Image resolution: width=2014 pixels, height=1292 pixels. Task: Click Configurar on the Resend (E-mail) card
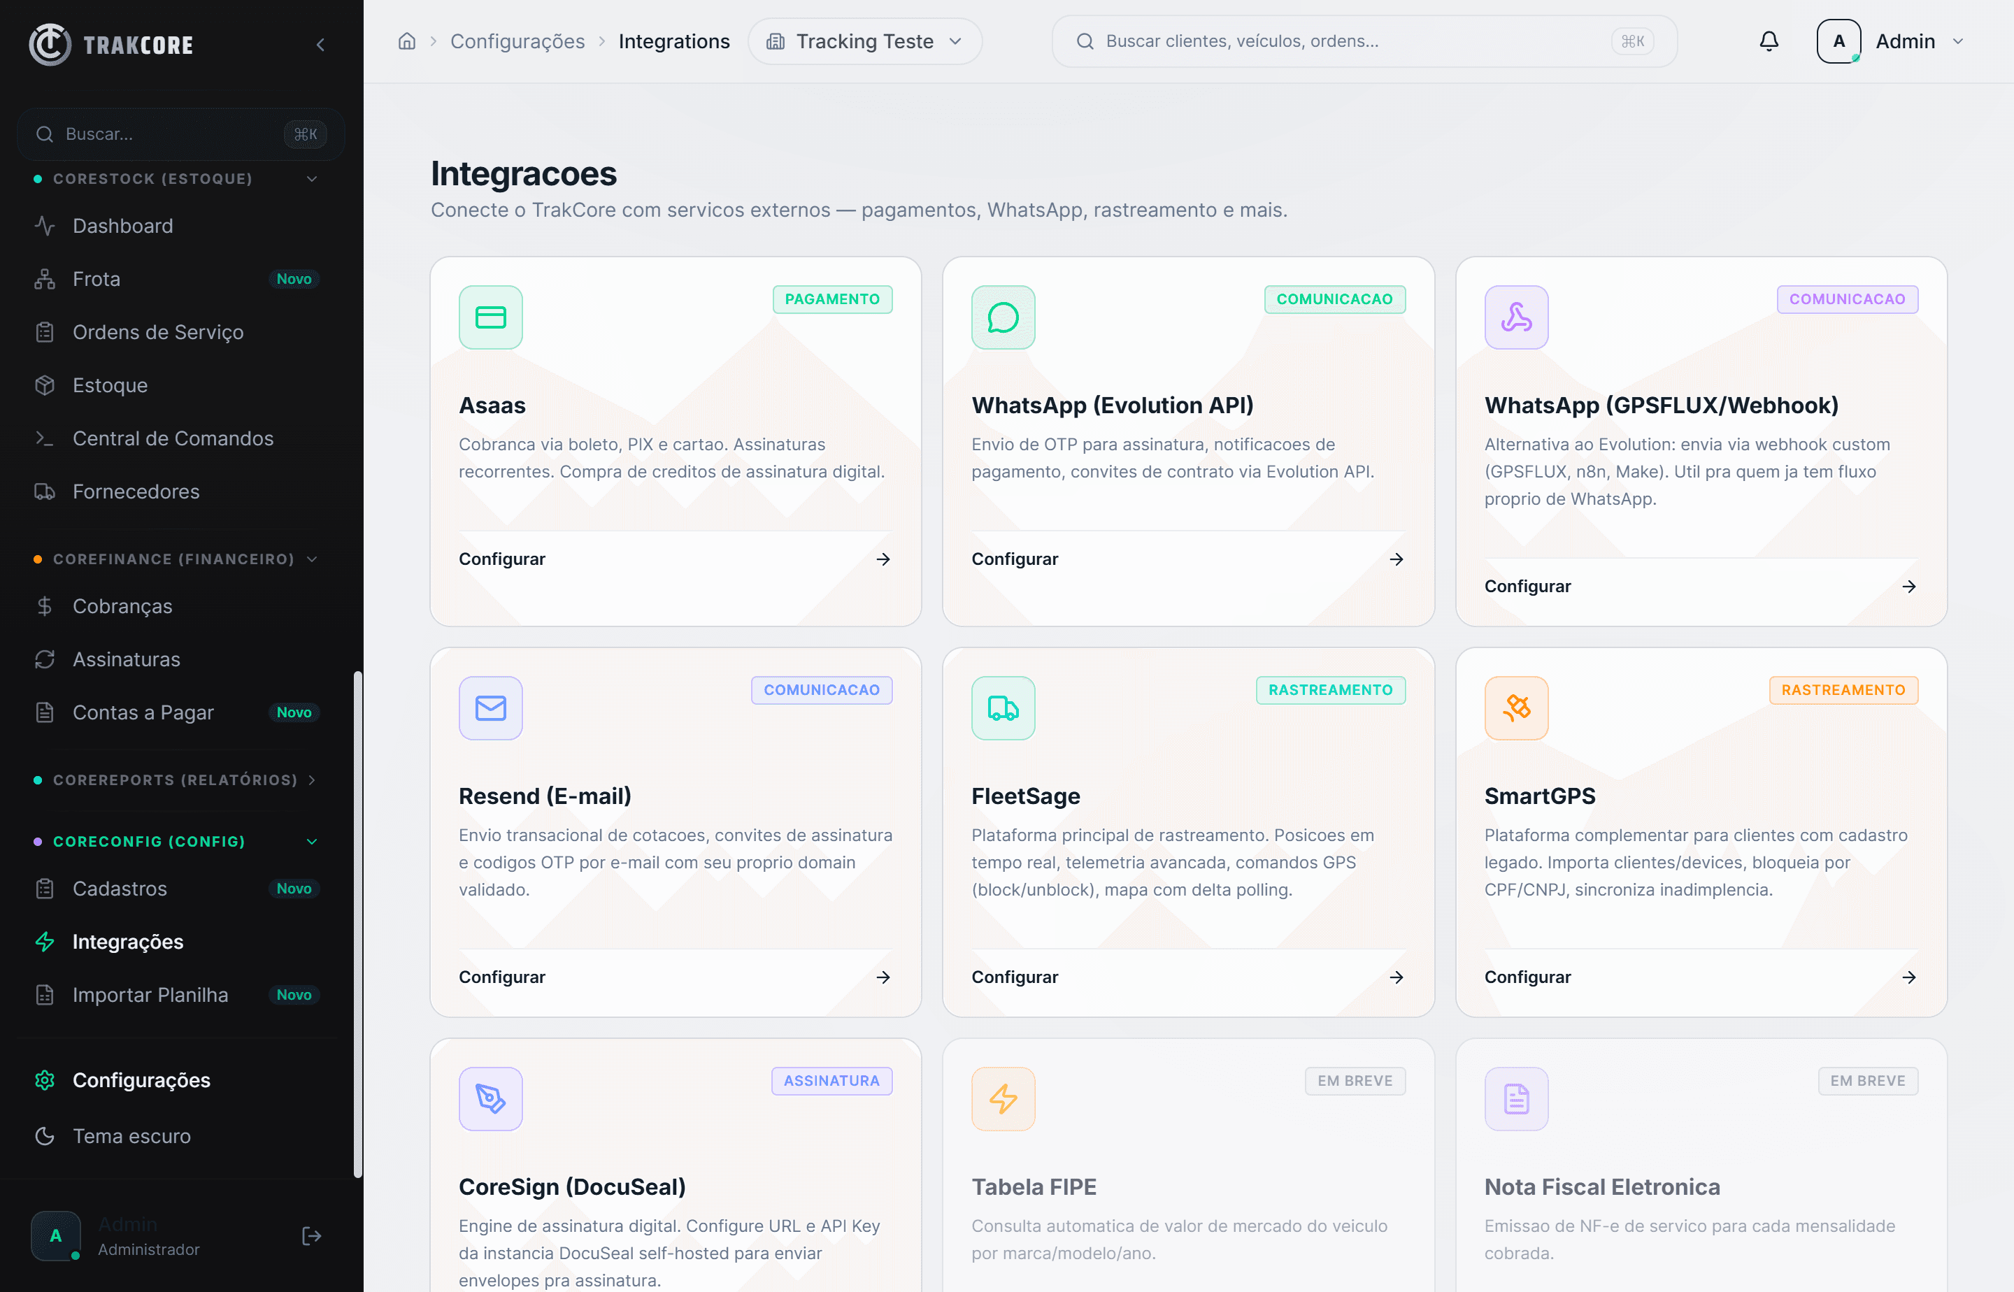pos(502,977)
